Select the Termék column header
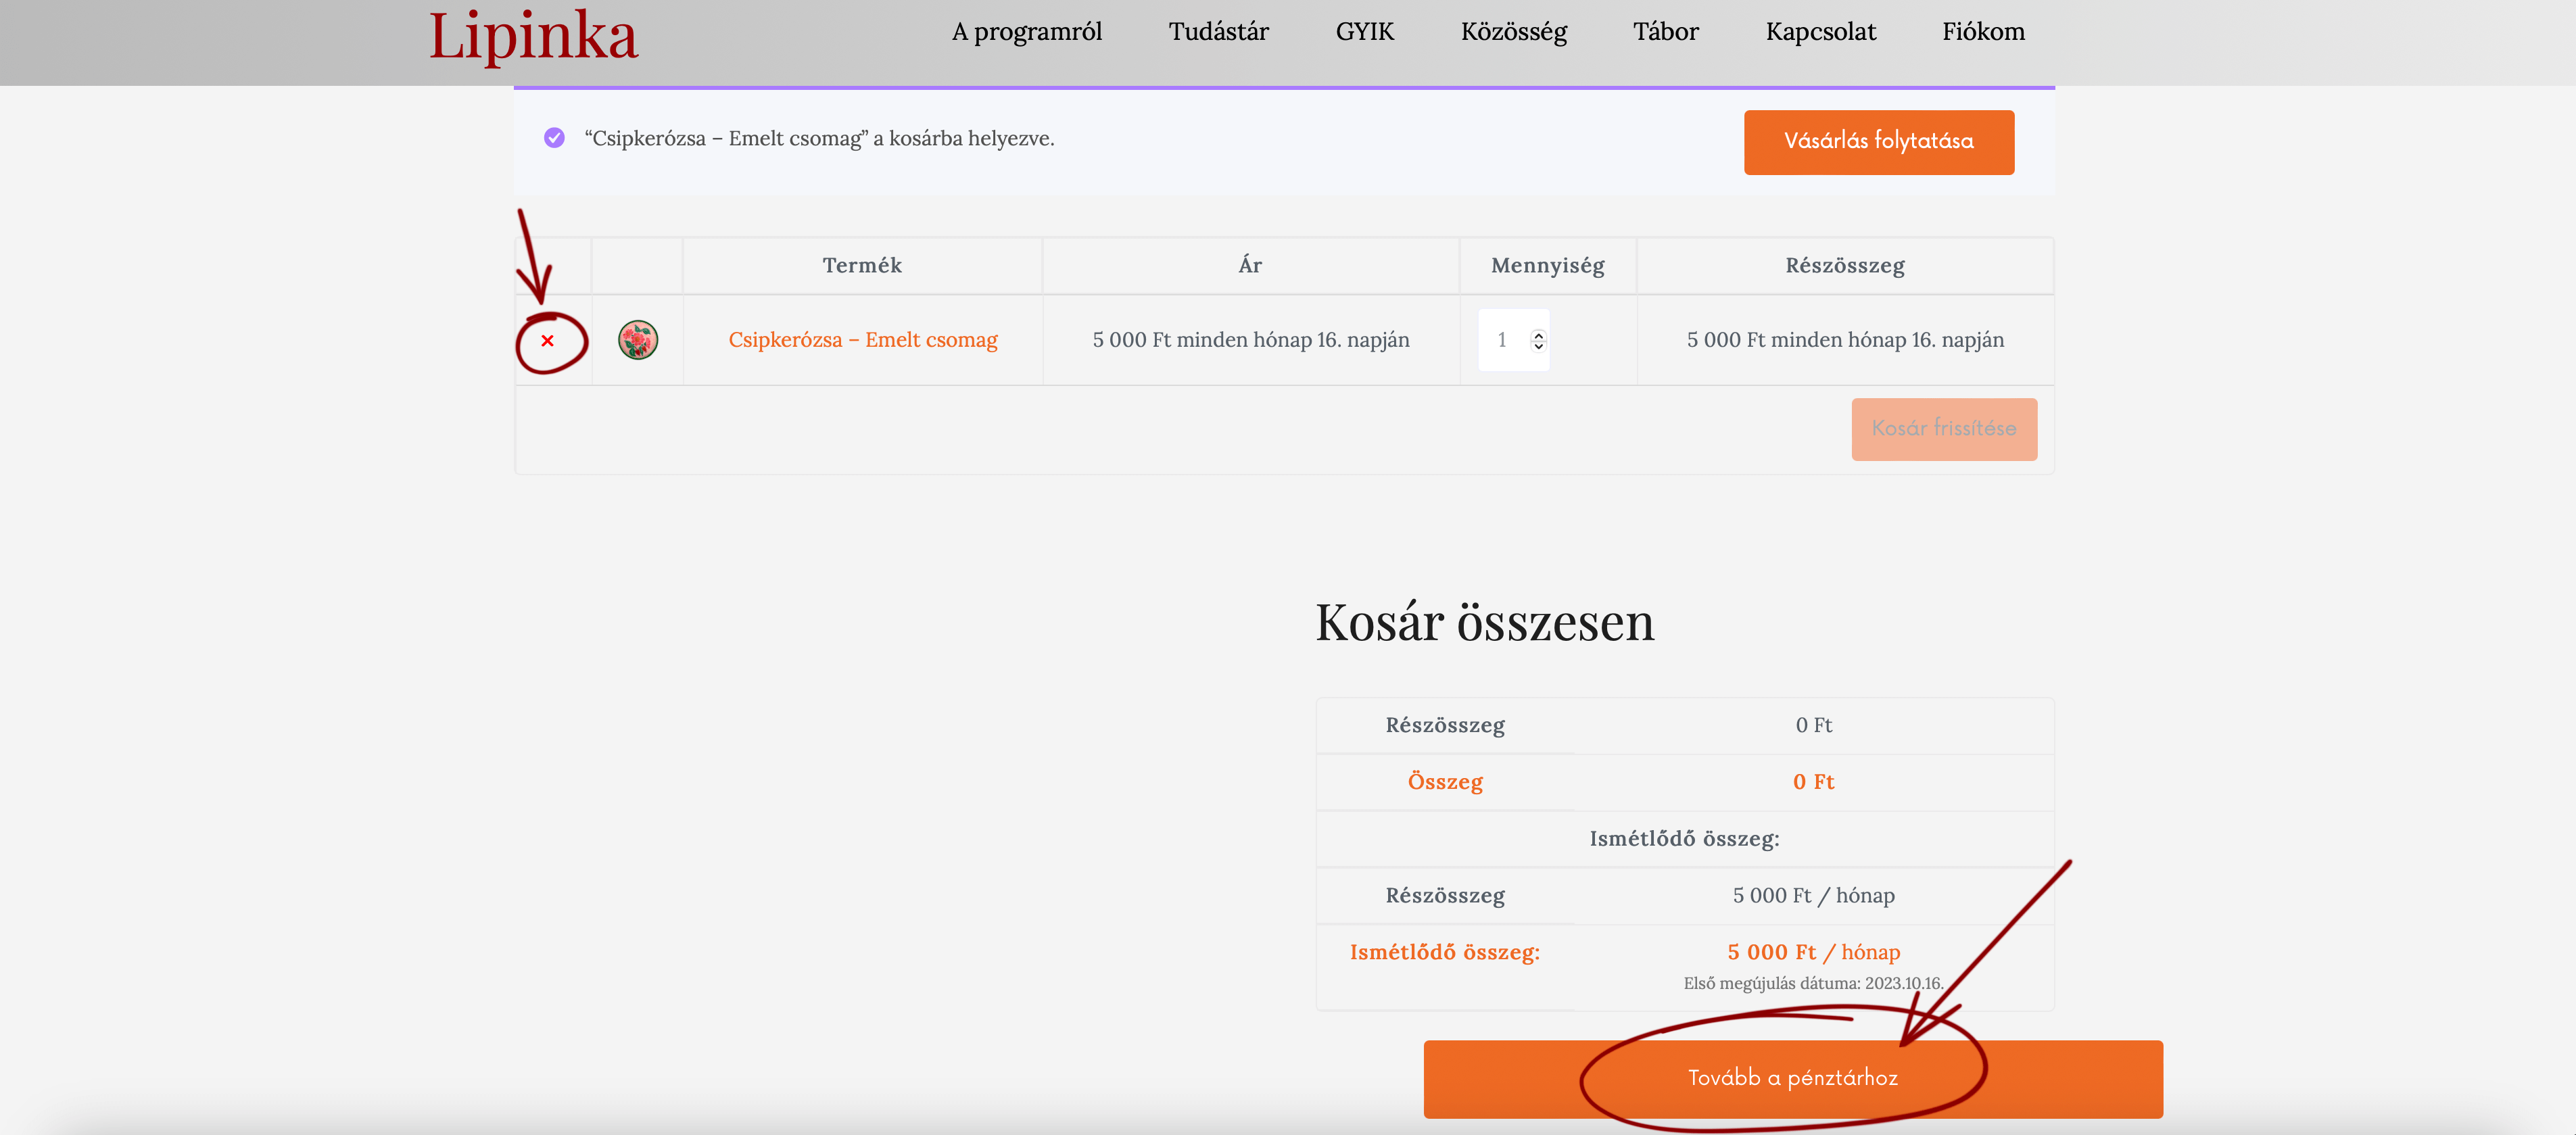 (862, 265)
